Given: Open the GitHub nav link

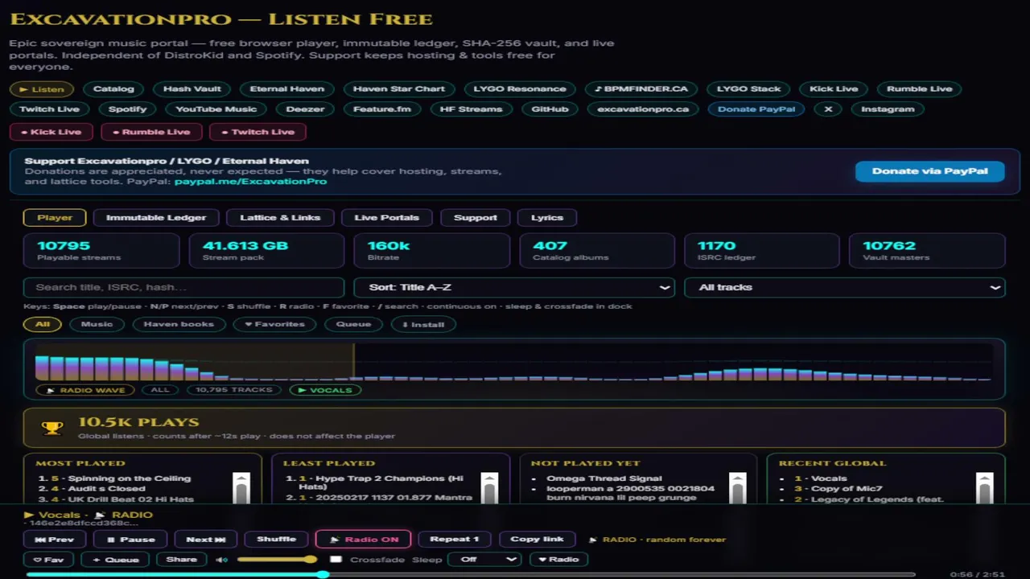Looking at the screenshot, I should 550,109.
